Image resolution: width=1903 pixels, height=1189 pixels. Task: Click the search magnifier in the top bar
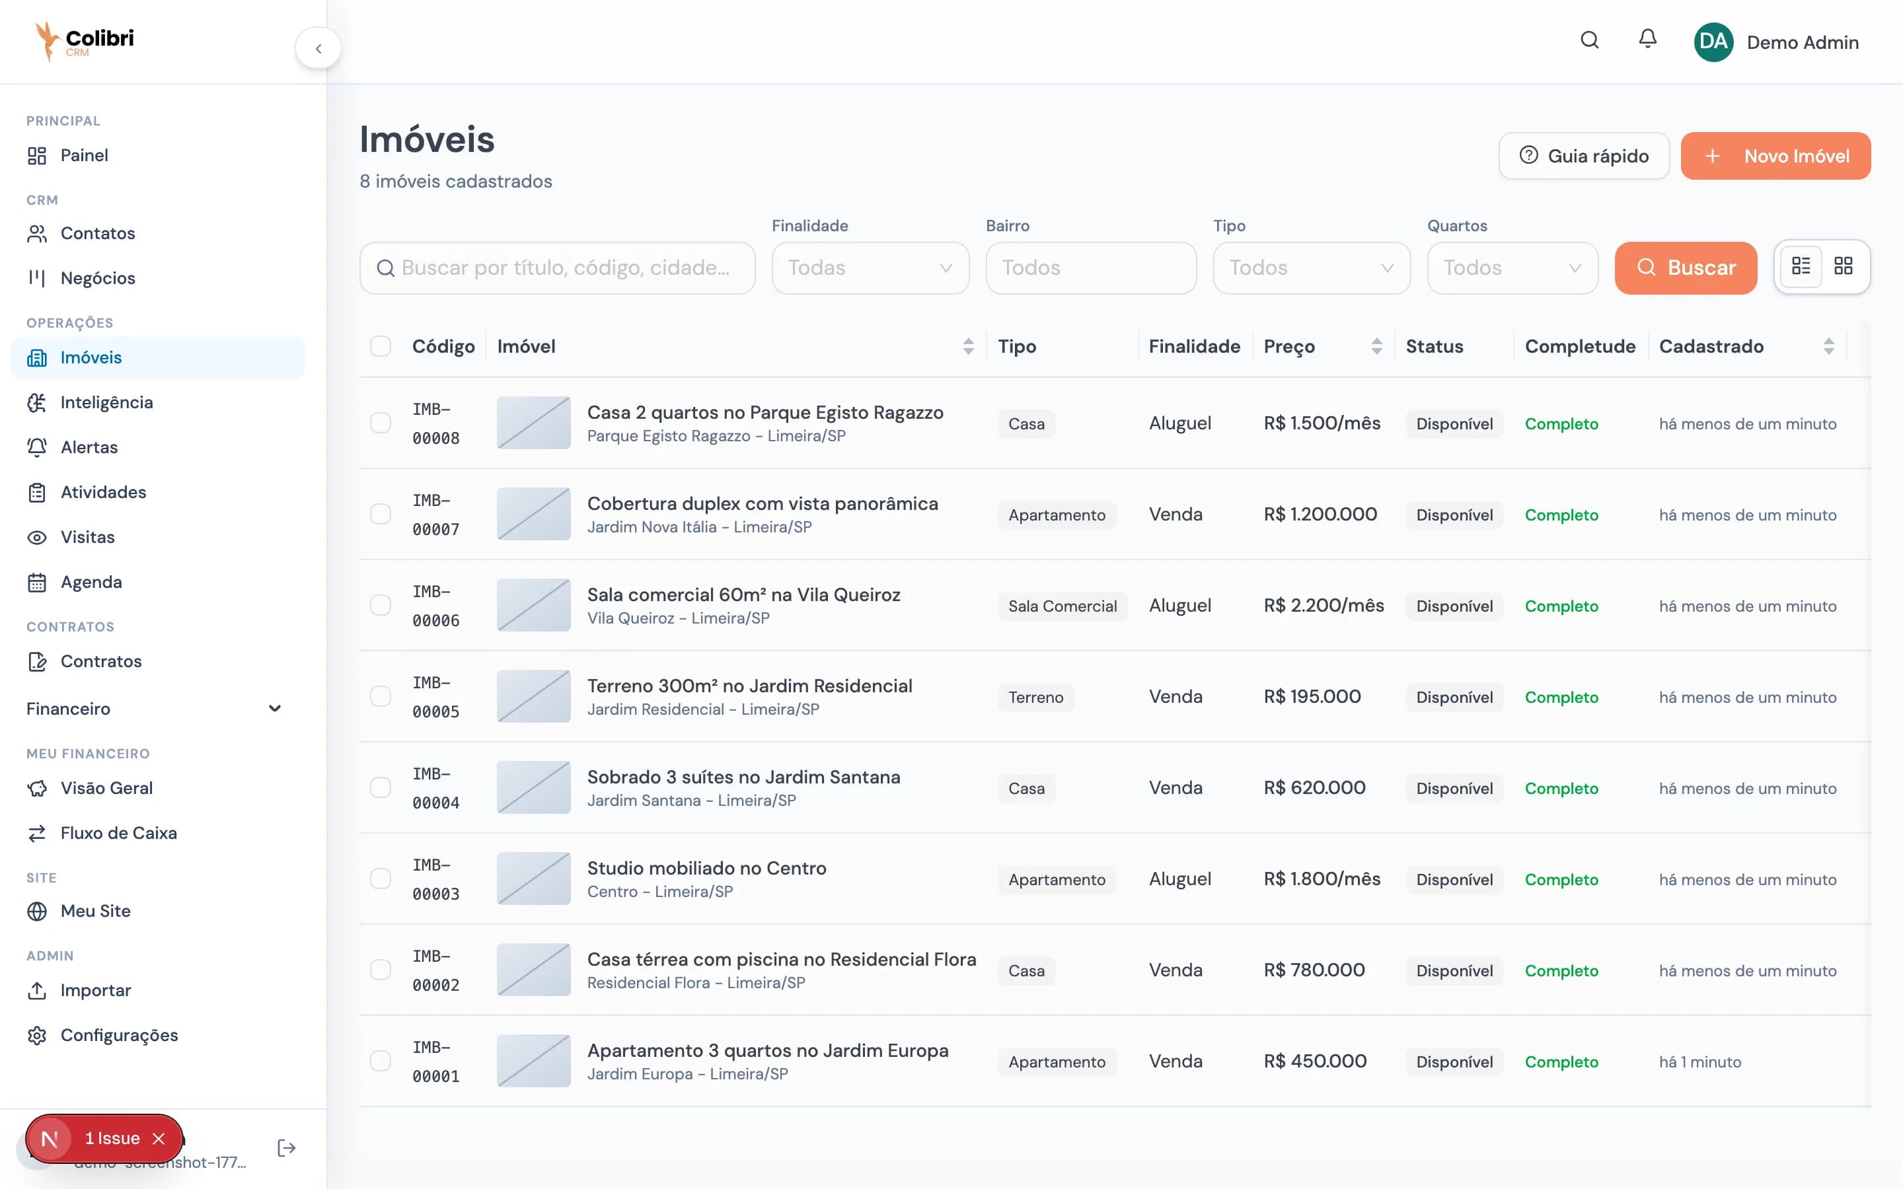(x=1590, y=41)
